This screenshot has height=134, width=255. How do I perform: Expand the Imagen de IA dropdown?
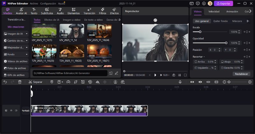[x=27, y=33]
